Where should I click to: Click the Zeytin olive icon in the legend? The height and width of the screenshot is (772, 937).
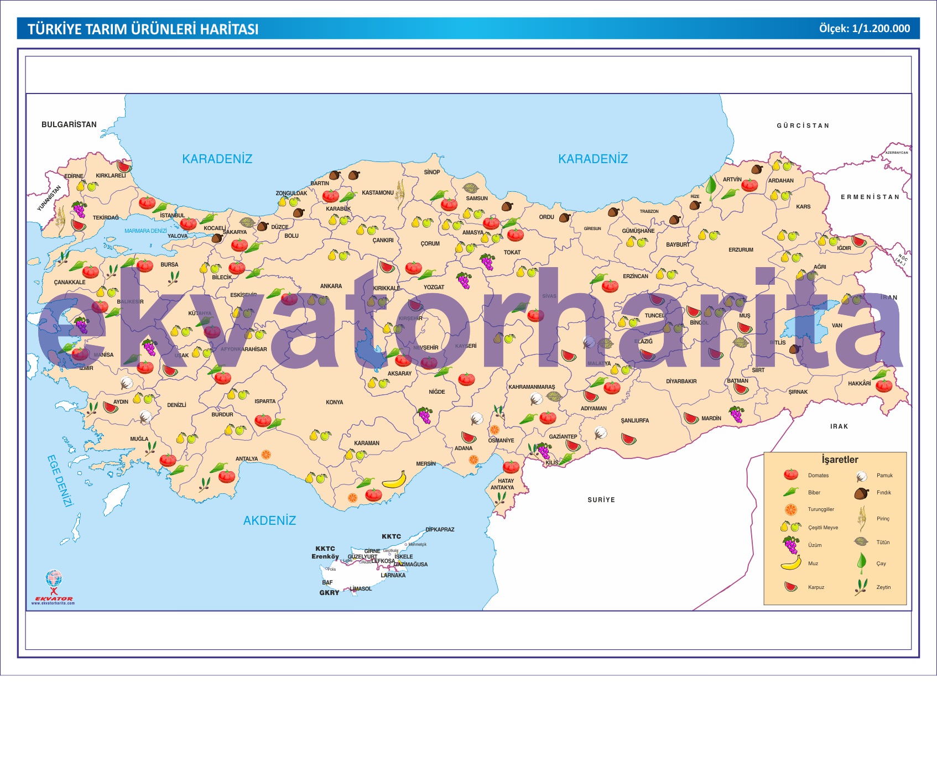[x=861, y=587]
